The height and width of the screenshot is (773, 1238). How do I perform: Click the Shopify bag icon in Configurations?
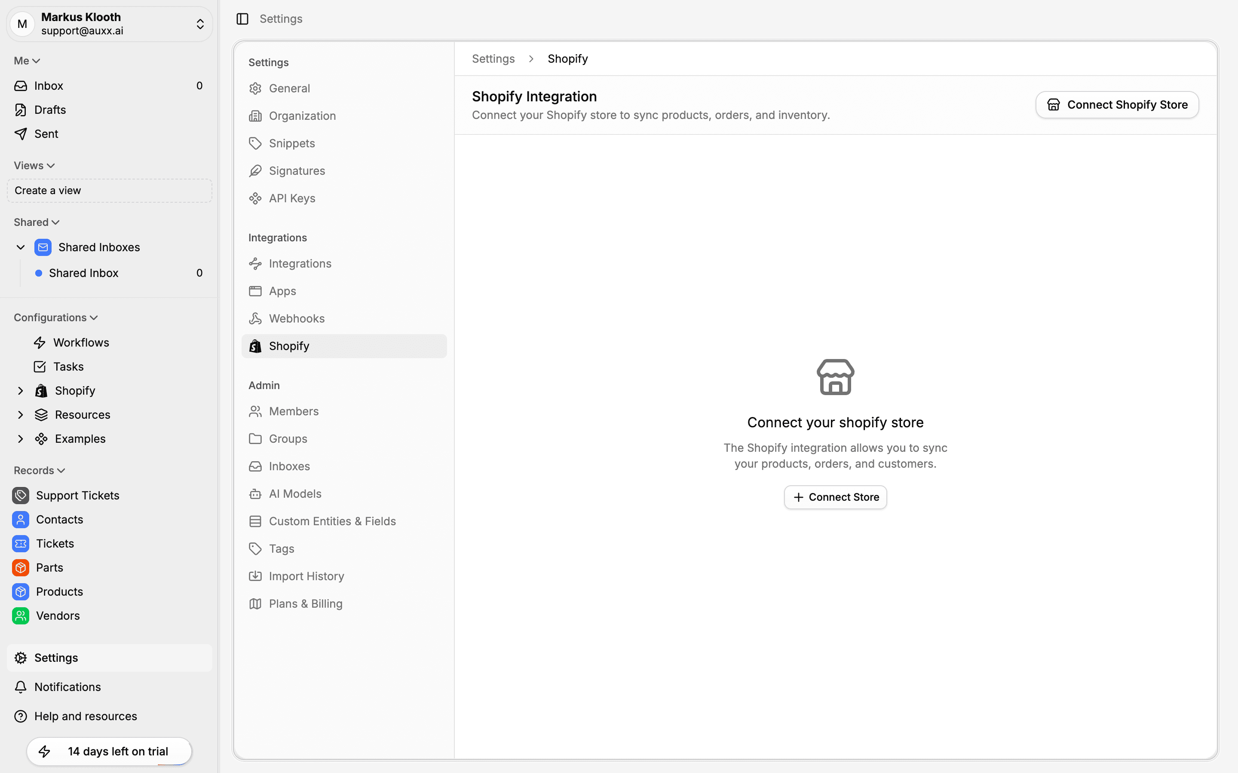pyautogui.click(x=41, y=391)
